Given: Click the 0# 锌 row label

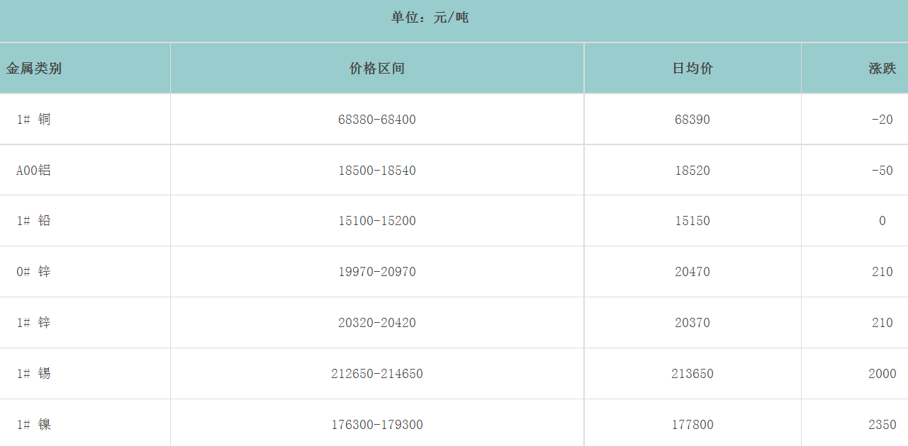Looking at the screenshot, I should (x=34, y=272).
